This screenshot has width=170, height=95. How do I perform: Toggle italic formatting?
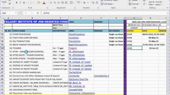pyautogui.click(x=20, y=3)
